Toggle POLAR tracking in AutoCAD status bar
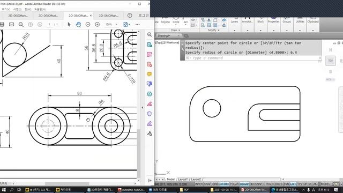 tap(234, 184)
